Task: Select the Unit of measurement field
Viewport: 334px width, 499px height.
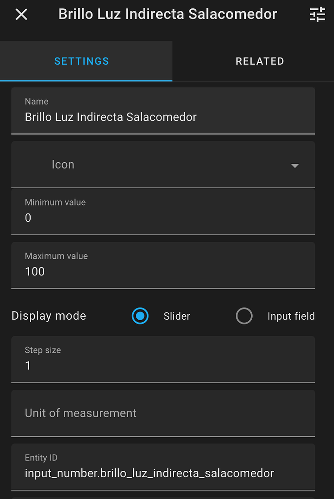Action: pyautogui.click(x=163, y=413)
